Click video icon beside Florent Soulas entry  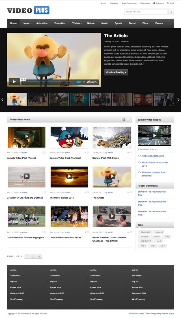click(139, 162)
